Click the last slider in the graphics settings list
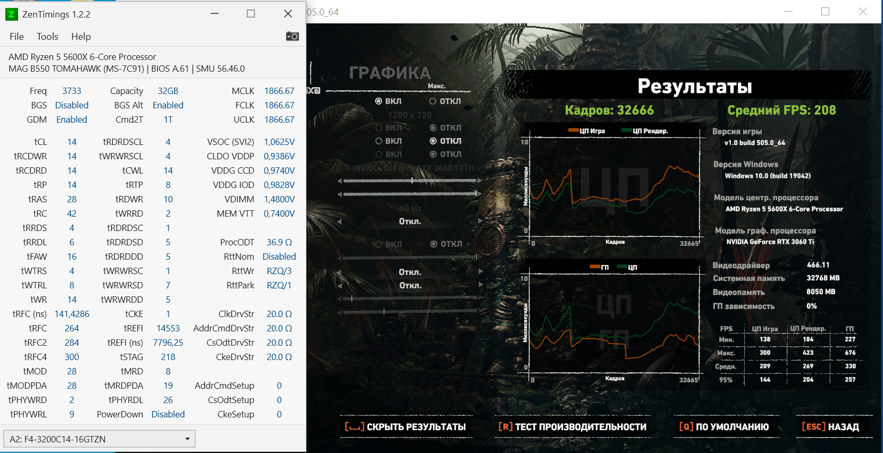Image resolution: width=883 pixels, height=453 pixels. [x=410, y=312]
